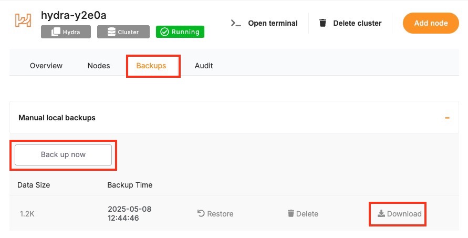Select the Backups tab
Viewport: 468px width, 238px height.
coord(151,66)
